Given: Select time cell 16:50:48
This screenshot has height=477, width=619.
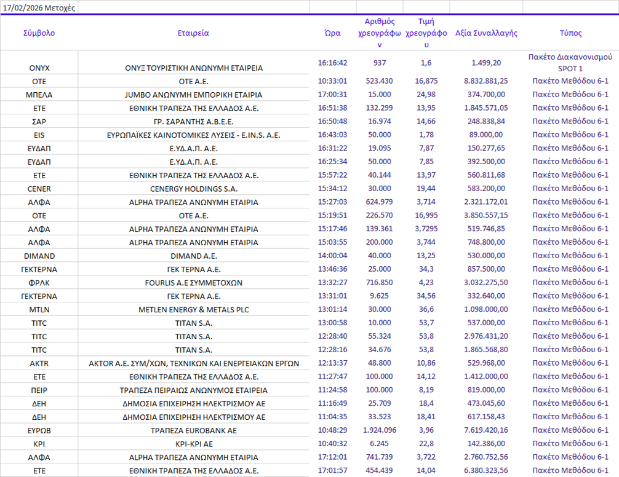Looking at the screenshot, I should click(x=332, y=122).
